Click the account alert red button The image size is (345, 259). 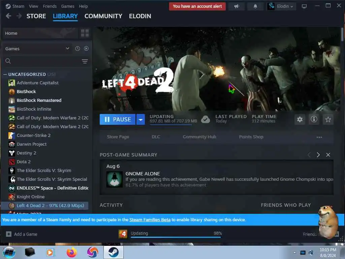(197, 6)
